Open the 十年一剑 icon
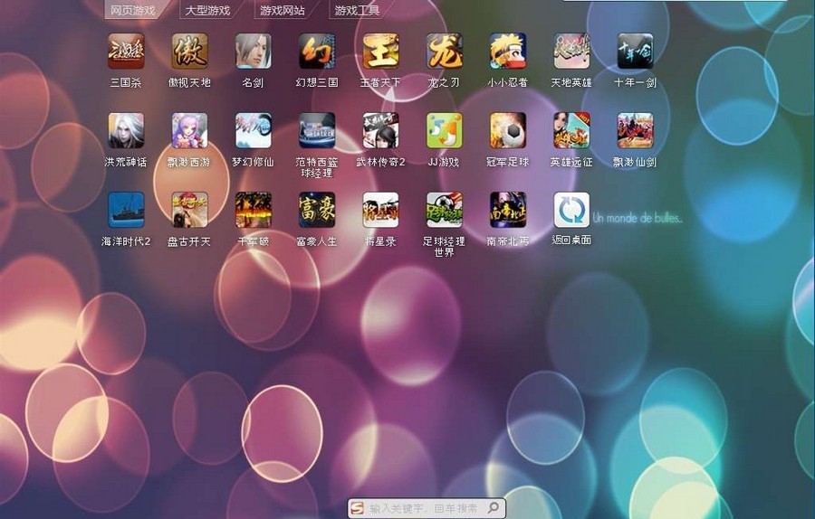 [x=635, y=52]
